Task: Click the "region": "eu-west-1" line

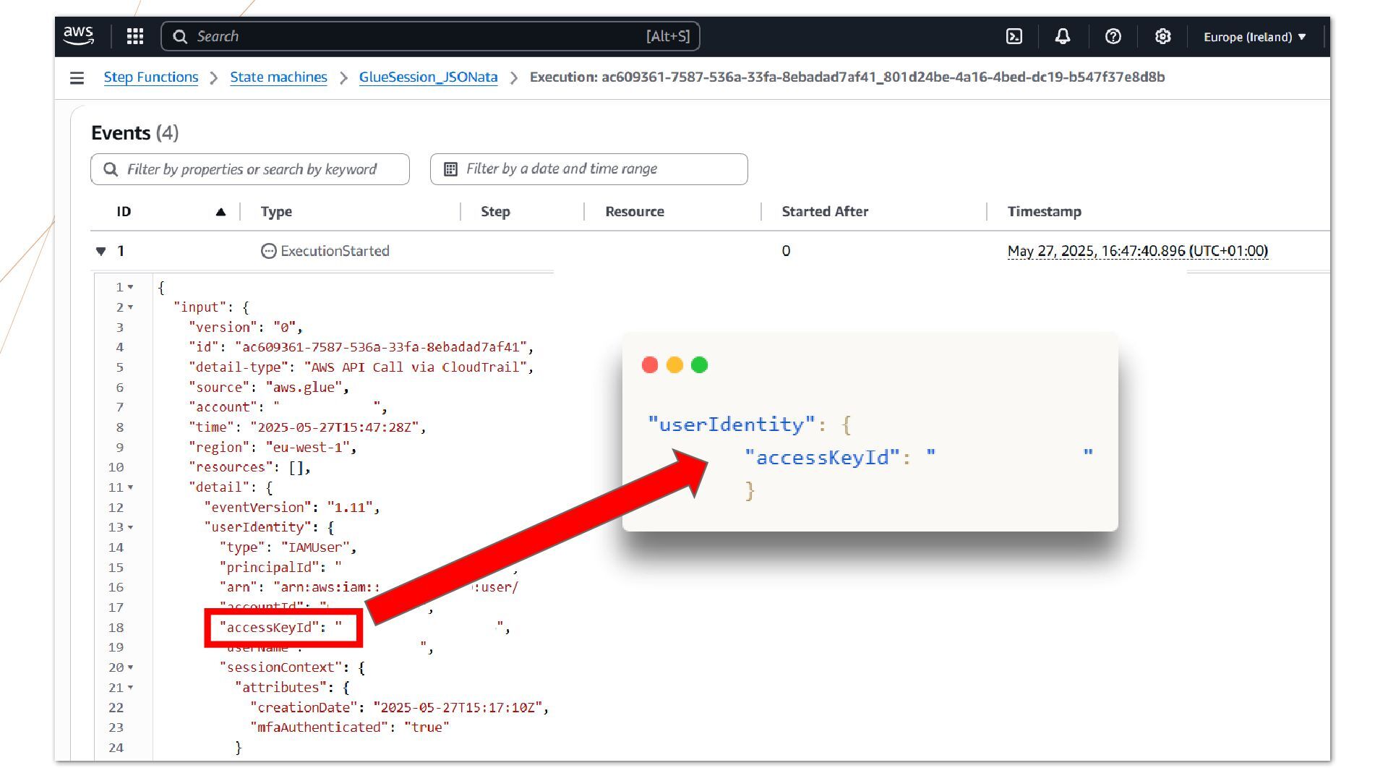Action: (273, 448)
